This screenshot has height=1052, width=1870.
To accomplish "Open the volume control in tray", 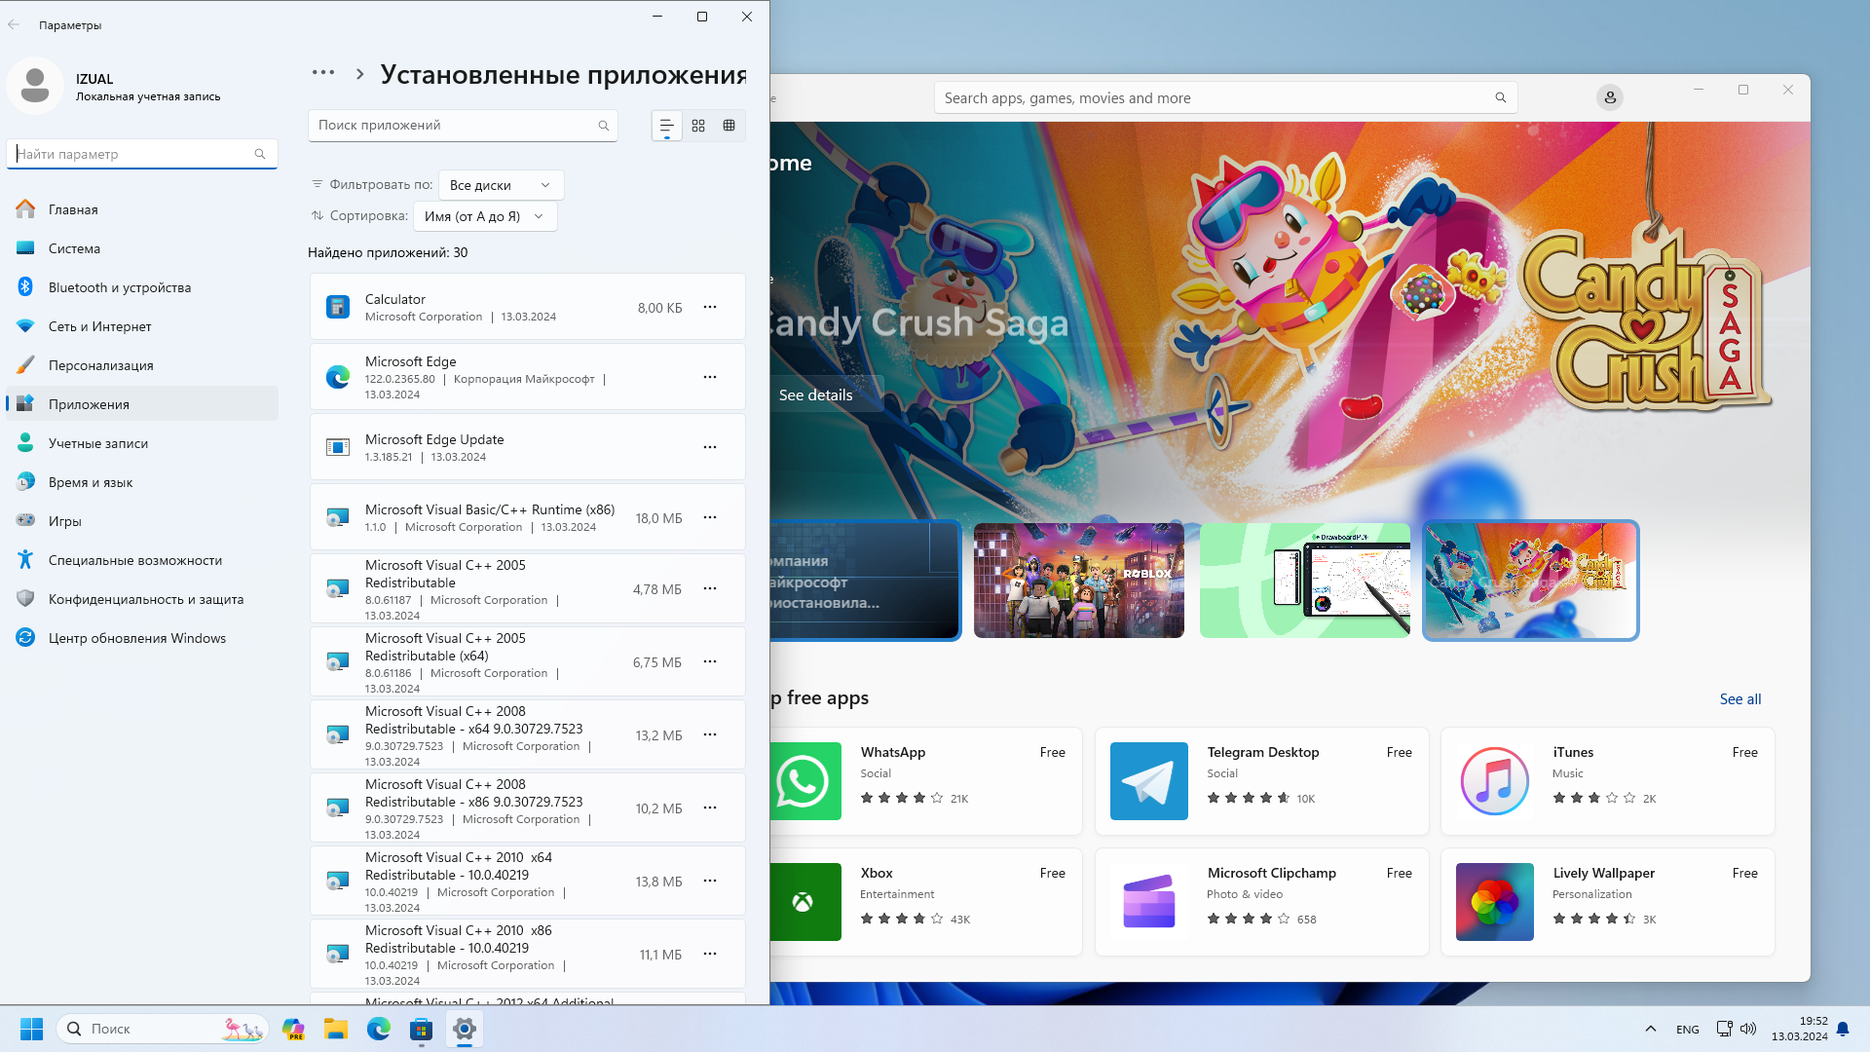I will tap(1748, 1029).
